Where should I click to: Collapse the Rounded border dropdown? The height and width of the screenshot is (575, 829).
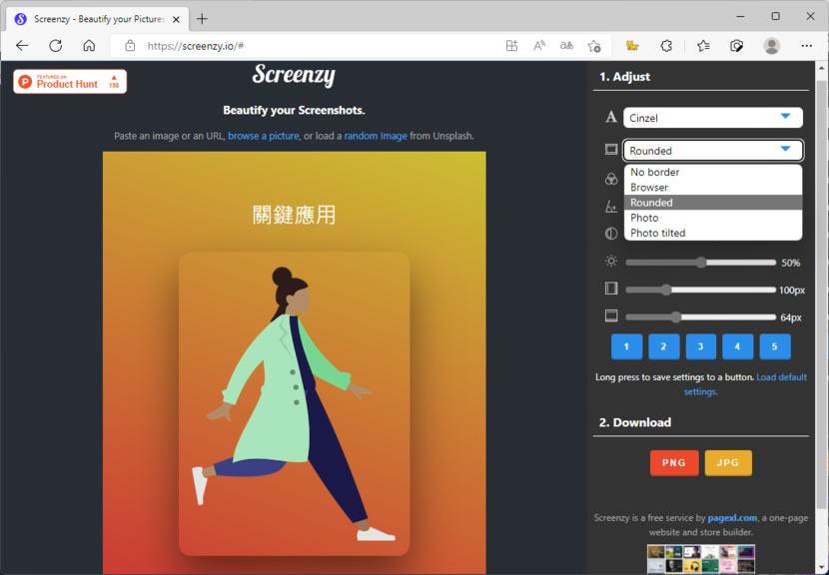point(713,150)
